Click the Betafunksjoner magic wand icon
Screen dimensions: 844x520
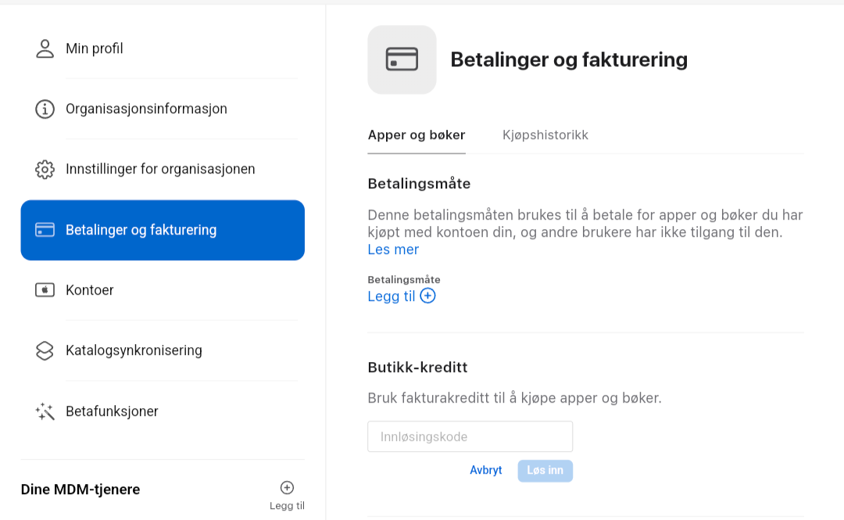[x=45, y=411]
